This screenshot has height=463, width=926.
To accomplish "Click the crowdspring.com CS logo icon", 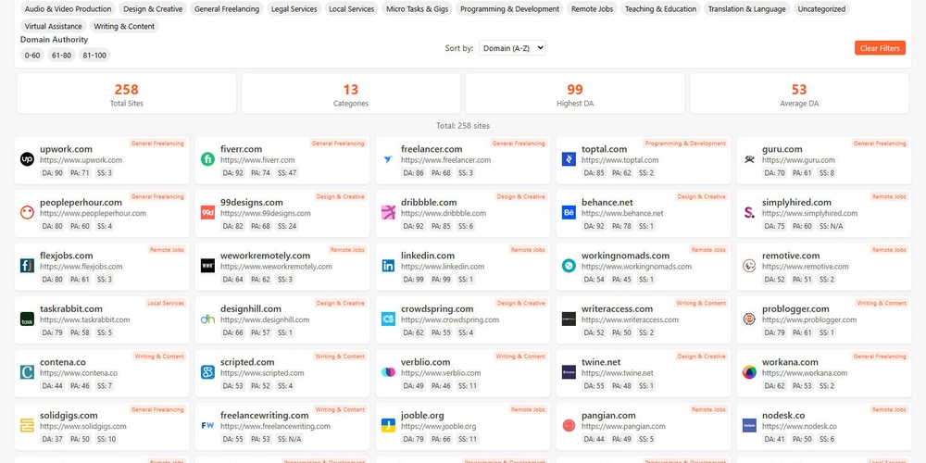I will (x=388, y=319).
